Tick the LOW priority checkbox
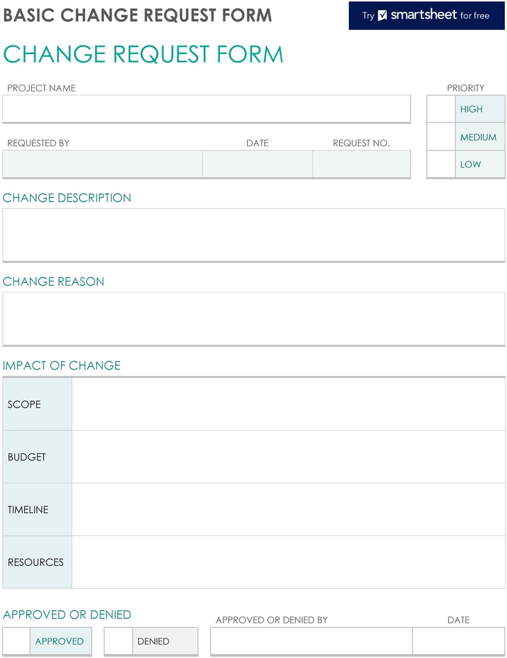 coord(441,164)
